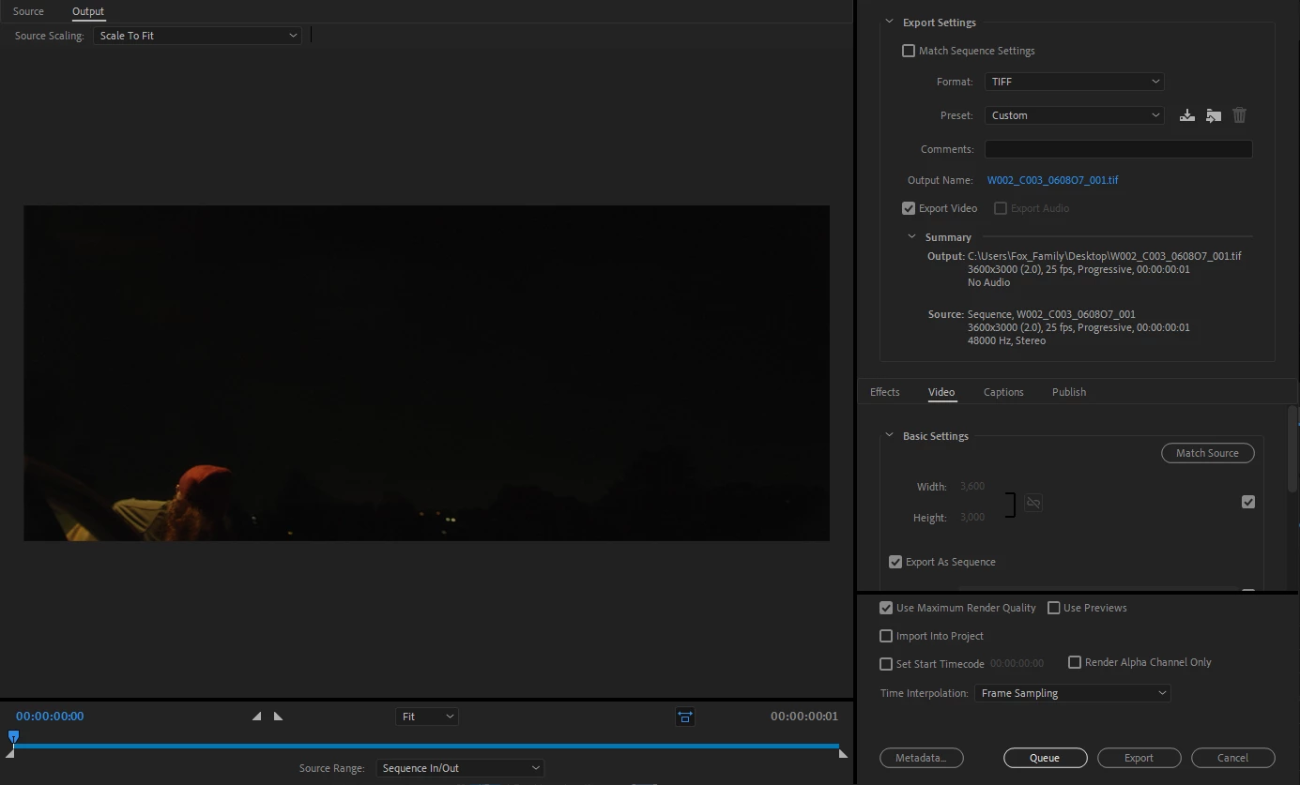The image size is (1300, 785).
Task: Click the Save Preset icon
Action: point(1187,115)
